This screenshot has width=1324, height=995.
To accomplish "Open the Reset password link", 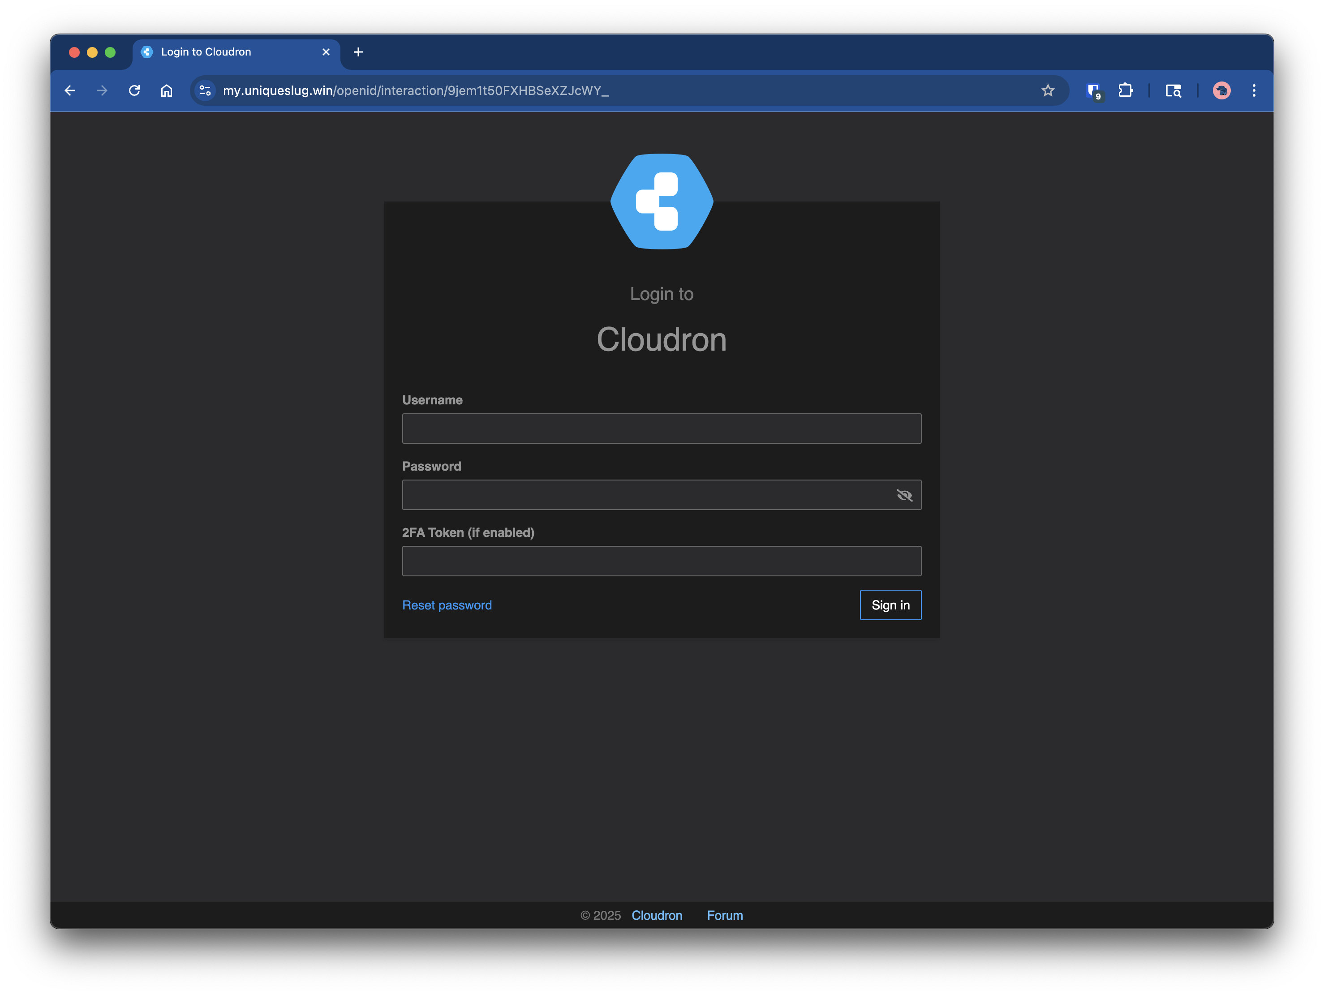I will point(447,605).
